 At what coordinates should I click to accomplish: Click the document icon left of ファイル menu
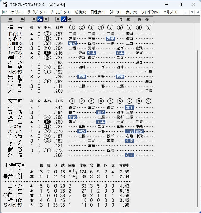5,12
